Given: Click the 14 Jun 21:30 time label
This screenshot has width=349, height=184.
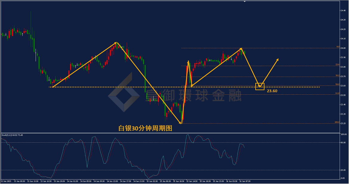Looking at the screenshot, I should tap(139, 181).
